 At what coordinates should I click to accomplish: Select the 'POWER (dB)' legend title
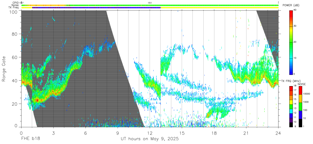[x=291, y=5]
